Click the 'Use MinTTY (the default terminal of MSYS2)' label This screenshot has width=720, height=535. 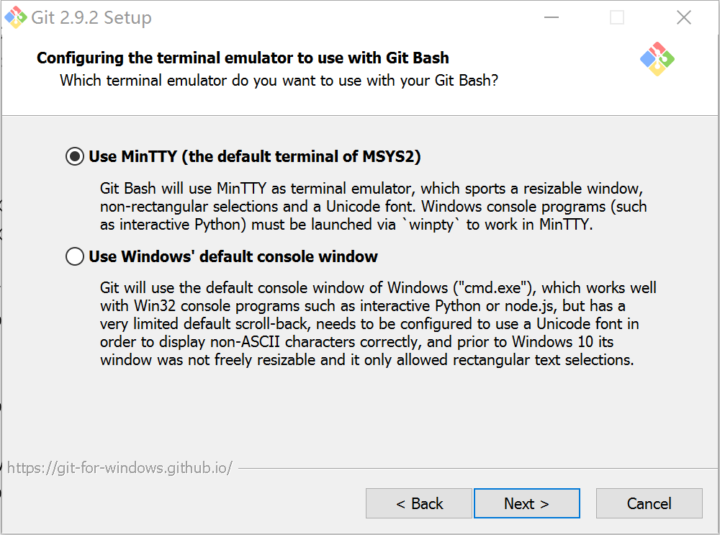coord(255,156)
